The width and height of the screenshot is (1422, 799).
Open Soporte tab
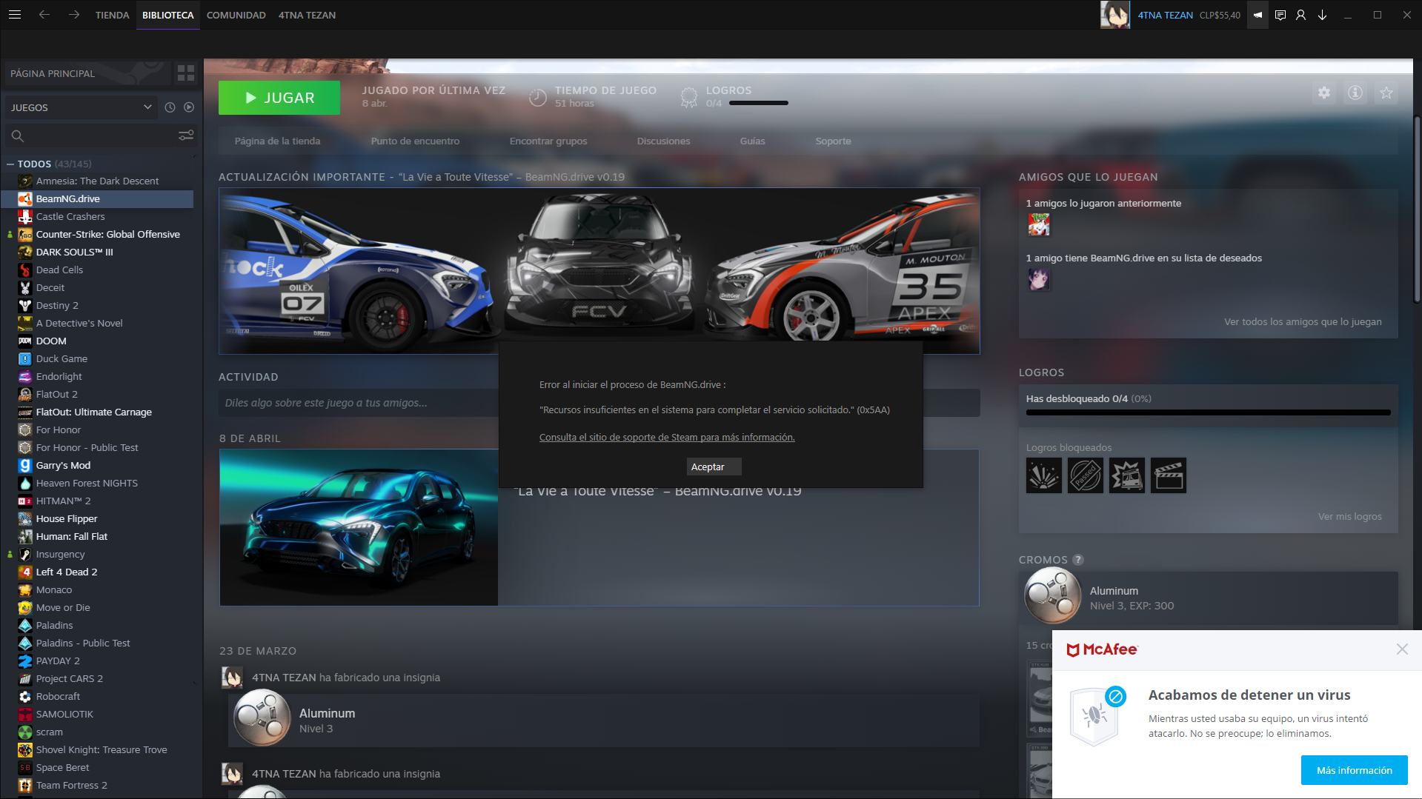833,141
